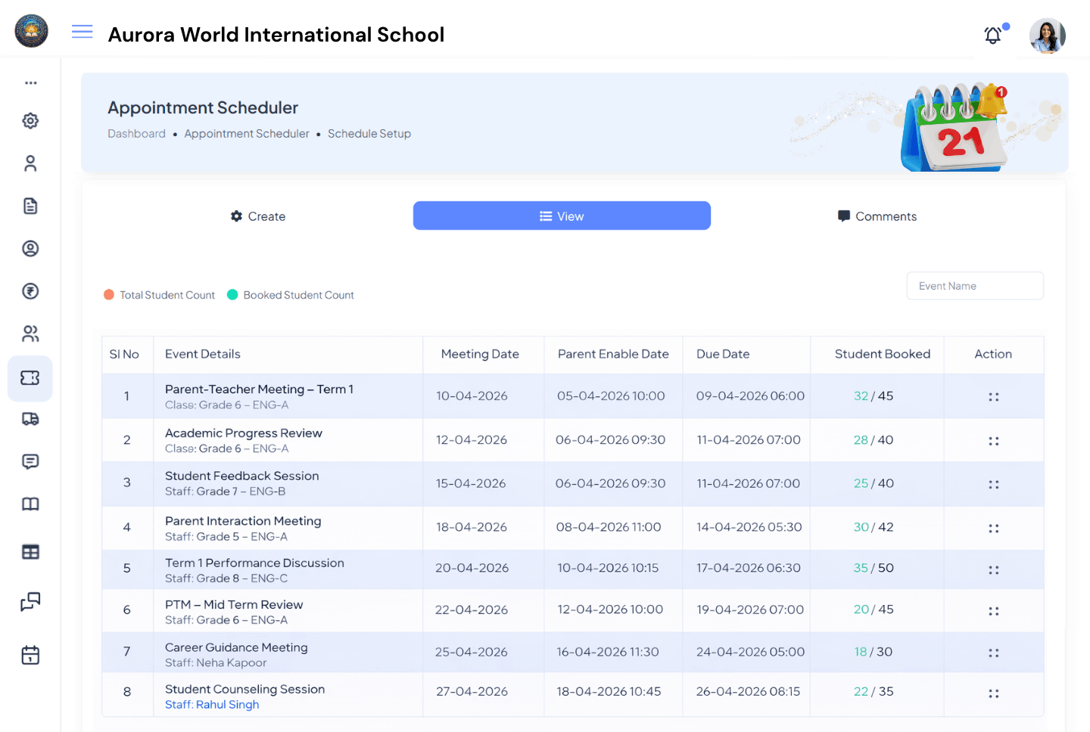Open the Comments tab
The height and width of the screenshot is (732, 1090).
pos(877,216)
